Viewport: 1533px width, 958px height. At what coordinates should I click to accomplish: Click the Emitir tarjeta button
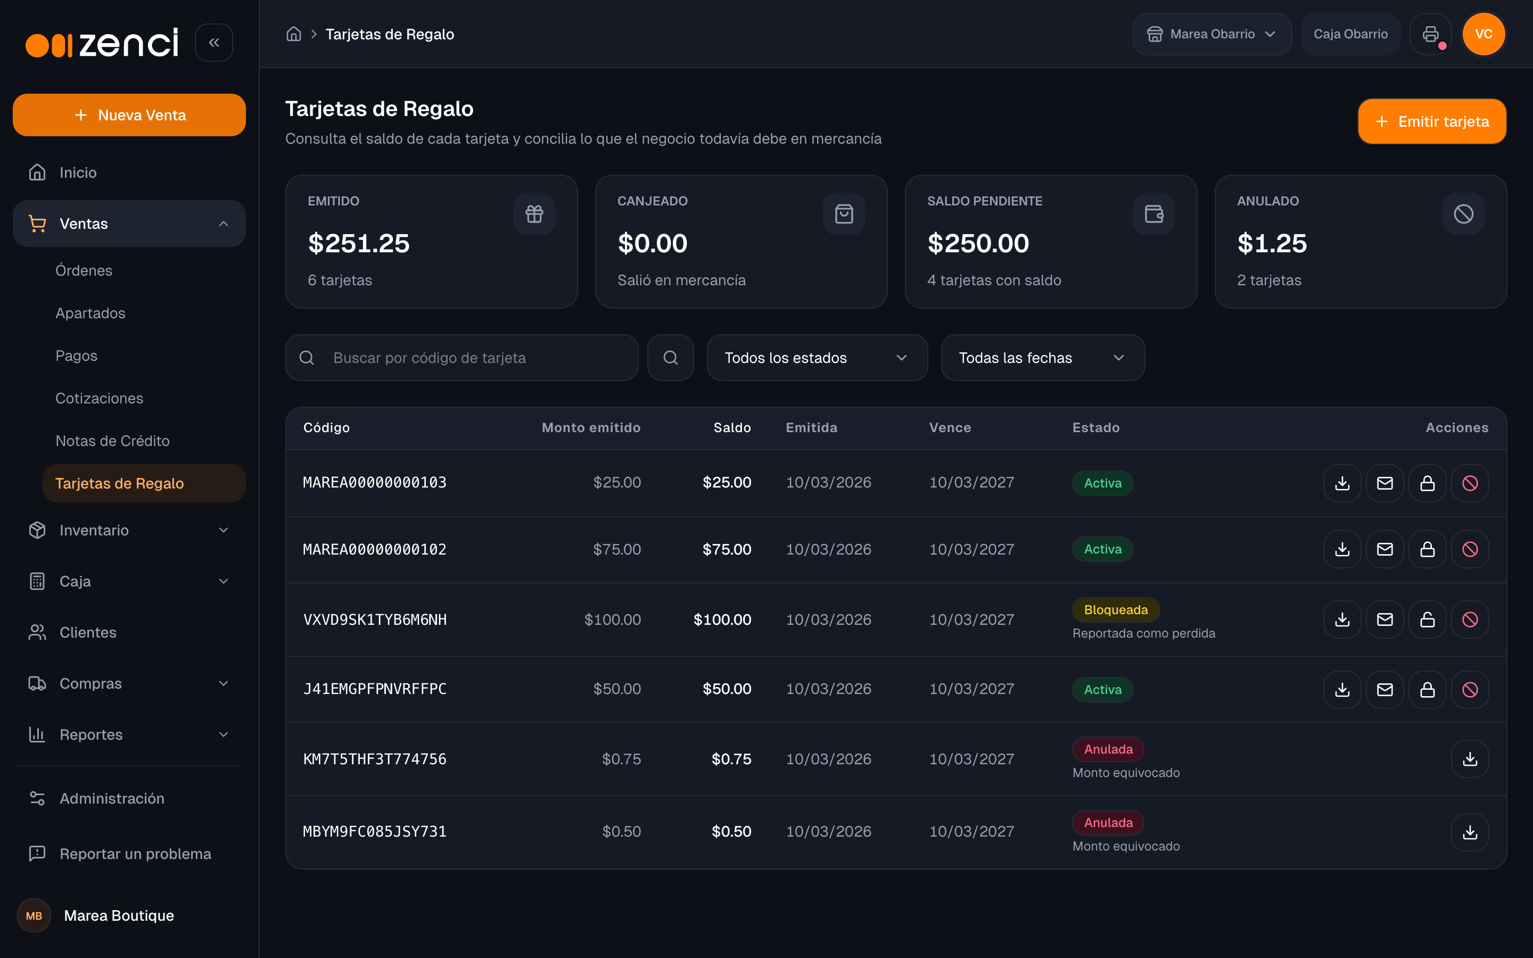pyautogui.click(x=1432, y=122)
